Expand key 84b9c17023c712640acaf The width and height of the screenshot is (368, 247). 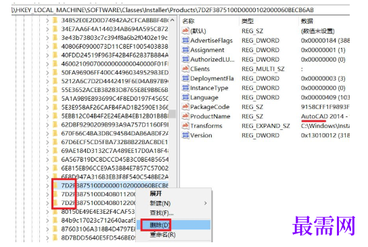[47, 220]
